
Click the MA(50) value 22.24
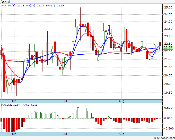40,6
